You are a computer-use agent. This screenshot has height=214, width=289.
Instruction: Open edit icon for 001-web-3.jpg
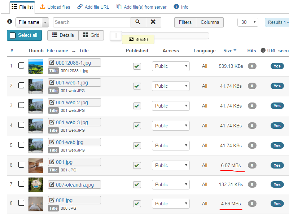coord(52,122)
